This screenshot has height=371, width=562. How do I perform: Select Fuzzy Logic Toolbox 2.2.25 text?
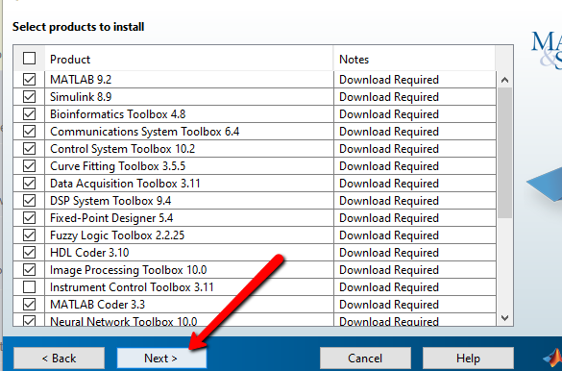click(x=117, y=235)
